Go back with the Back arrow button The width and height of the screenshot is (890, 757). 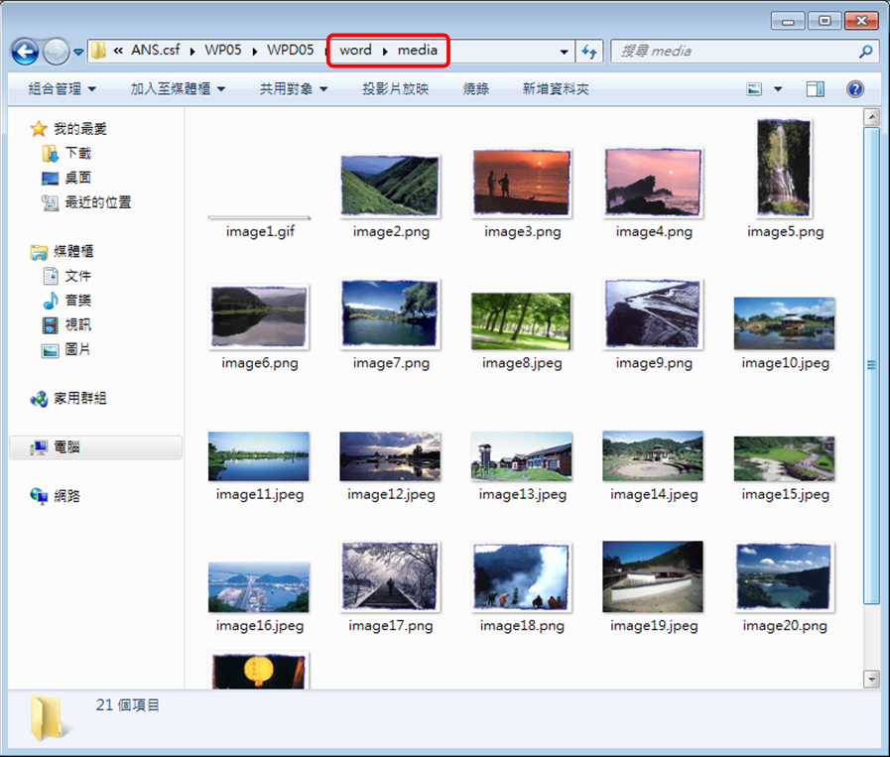[x=25, y=52]
